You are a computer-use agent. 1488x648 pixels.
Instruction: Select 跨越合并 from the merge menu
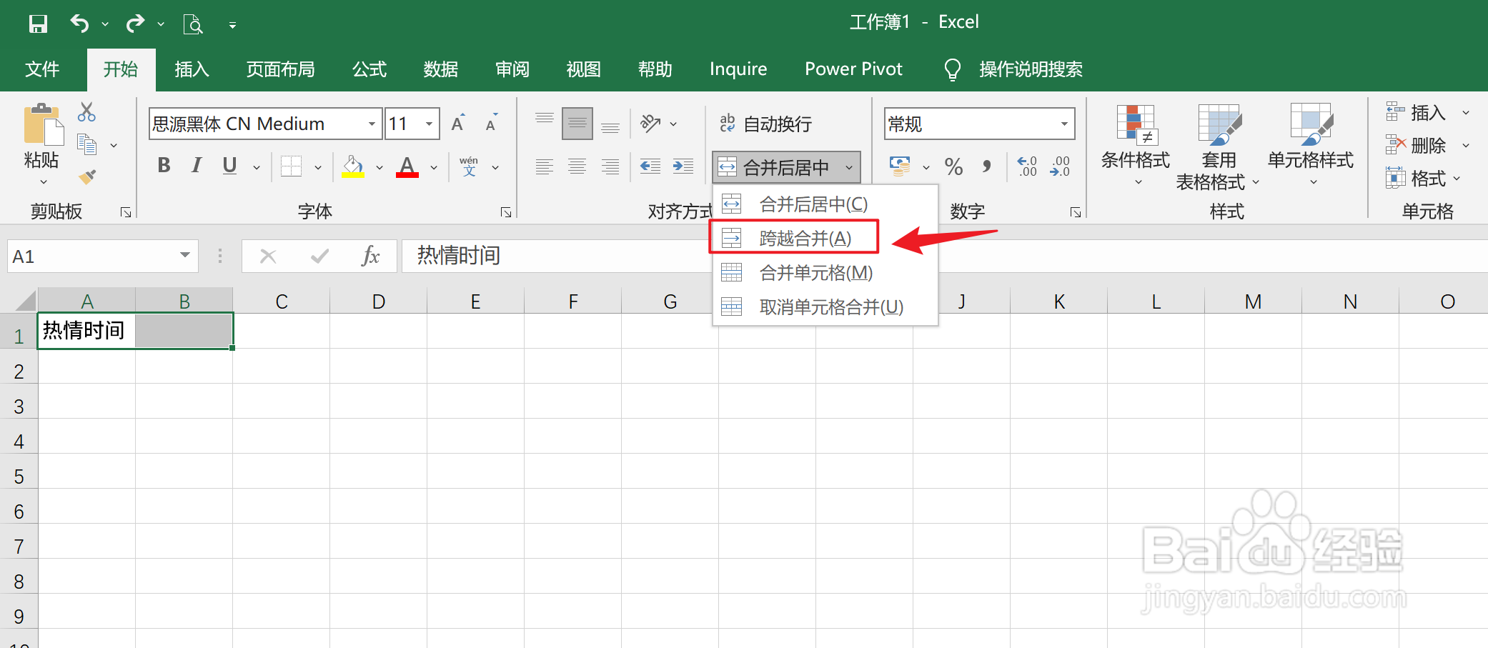click(803, 237)
